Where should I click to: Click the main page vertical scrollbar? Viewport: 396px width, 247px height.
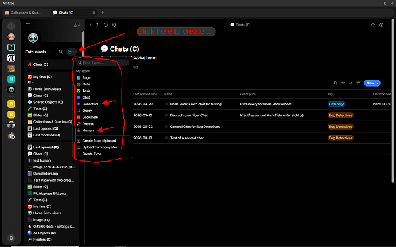pyautogui.click(x=393, y=101)
